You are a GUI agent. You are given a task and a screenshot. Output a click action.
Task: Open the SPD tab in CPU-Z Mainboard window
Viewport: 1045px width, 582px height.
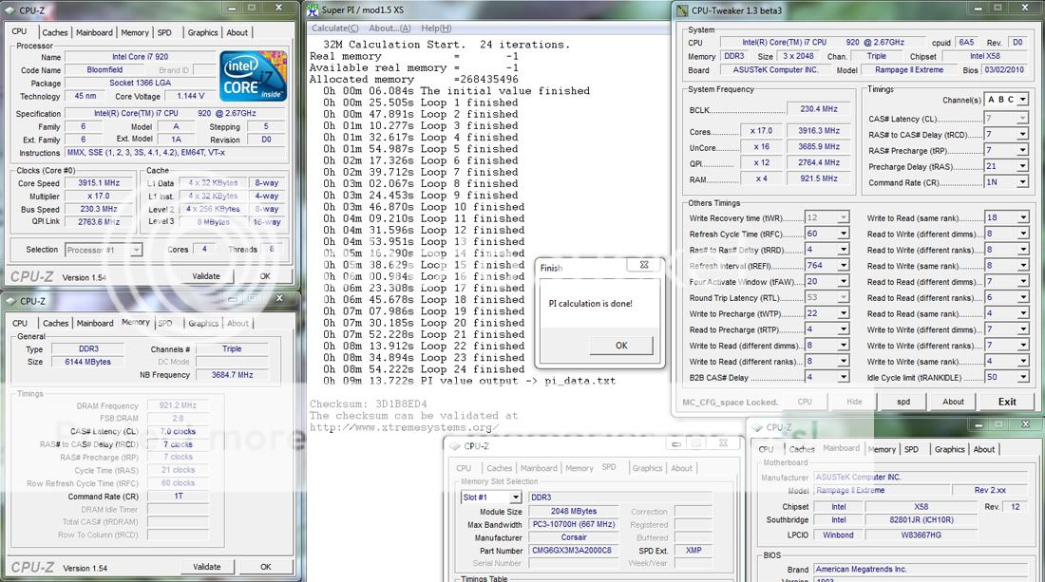coord(911,449)
